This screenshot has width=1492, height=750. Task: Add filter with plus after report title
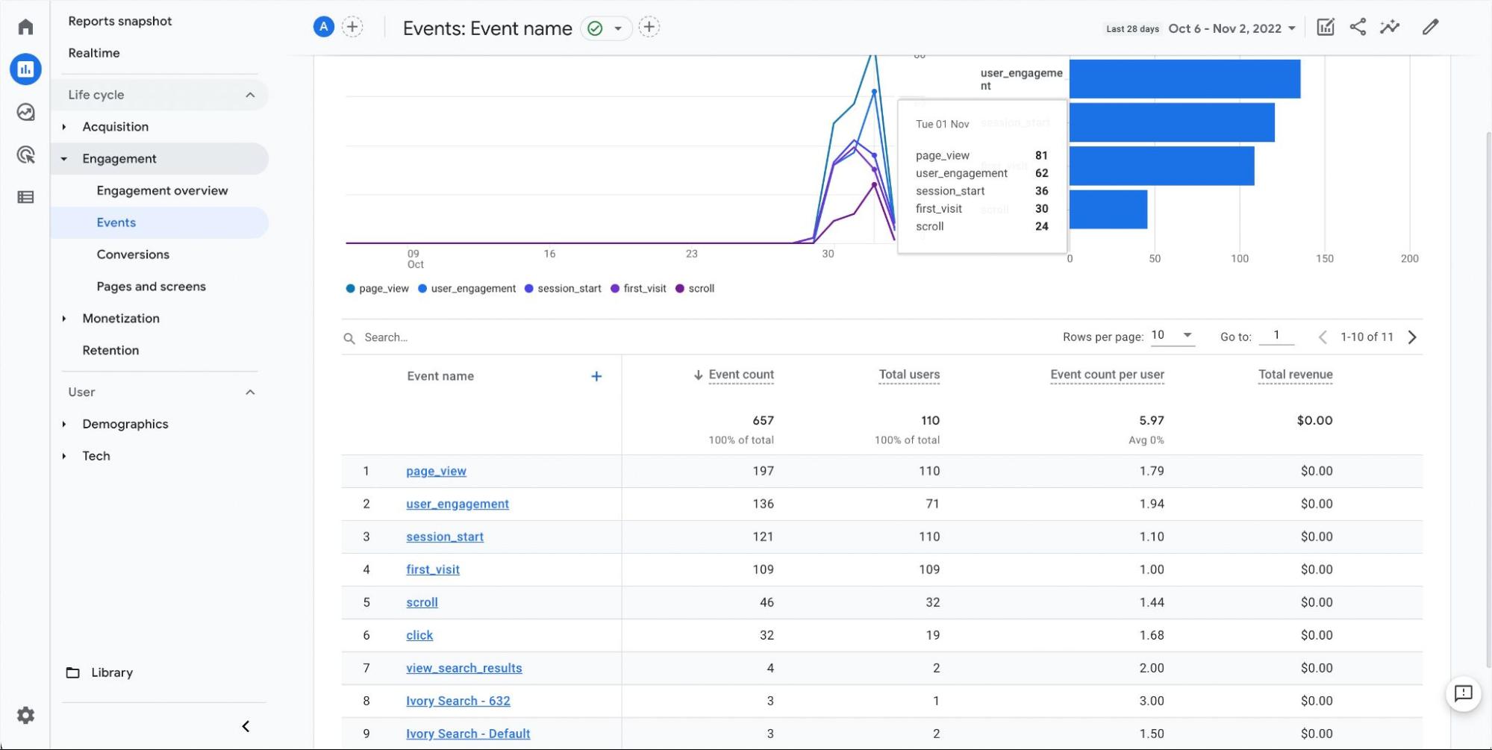pos(649,27)
